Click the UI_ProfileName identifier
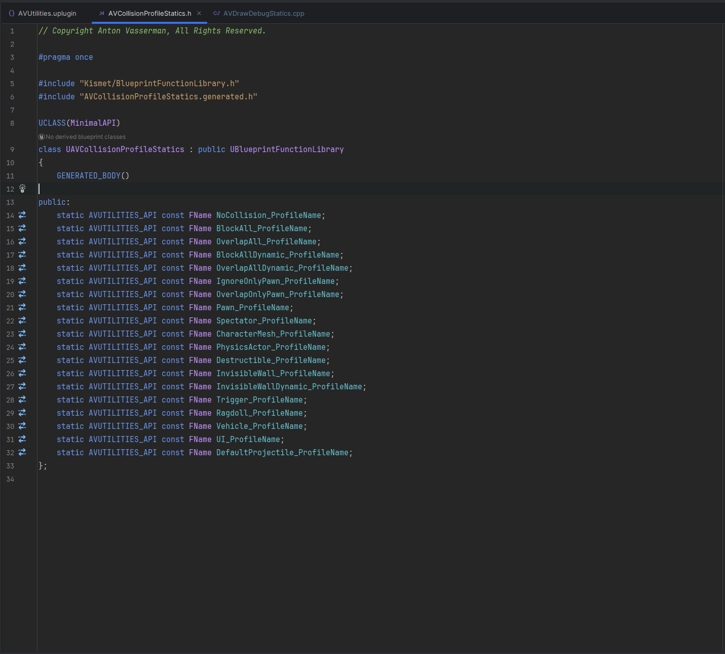This screenshot has height=654, width=725. [248, 440]
